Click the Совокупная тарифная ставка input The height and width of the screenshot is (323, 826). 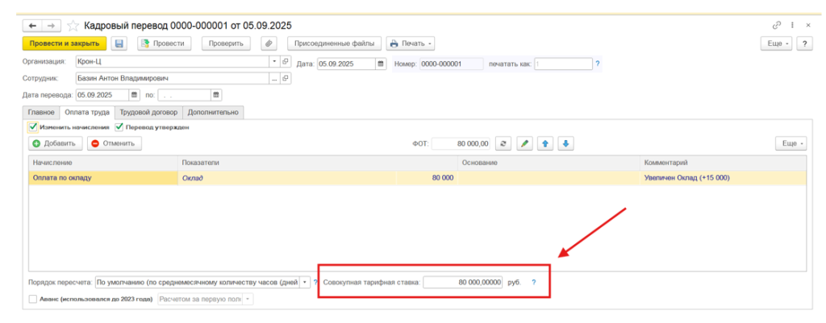463,283
